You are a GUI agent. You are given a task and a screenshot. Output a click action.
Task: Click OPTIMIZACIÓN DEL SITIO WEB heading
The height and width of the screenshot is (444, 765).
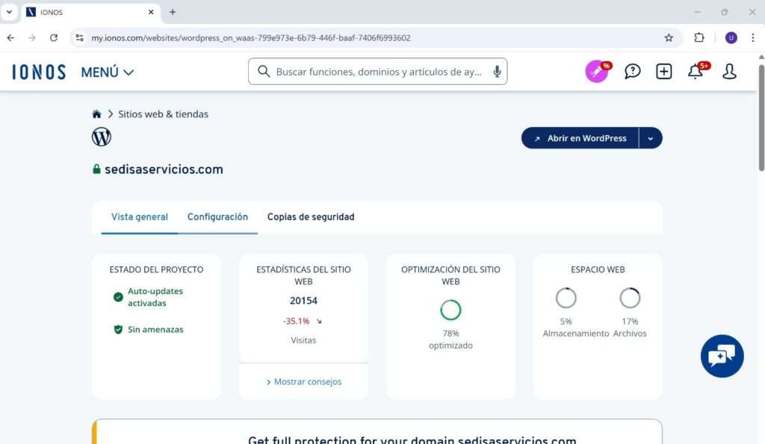pos(450,275)
